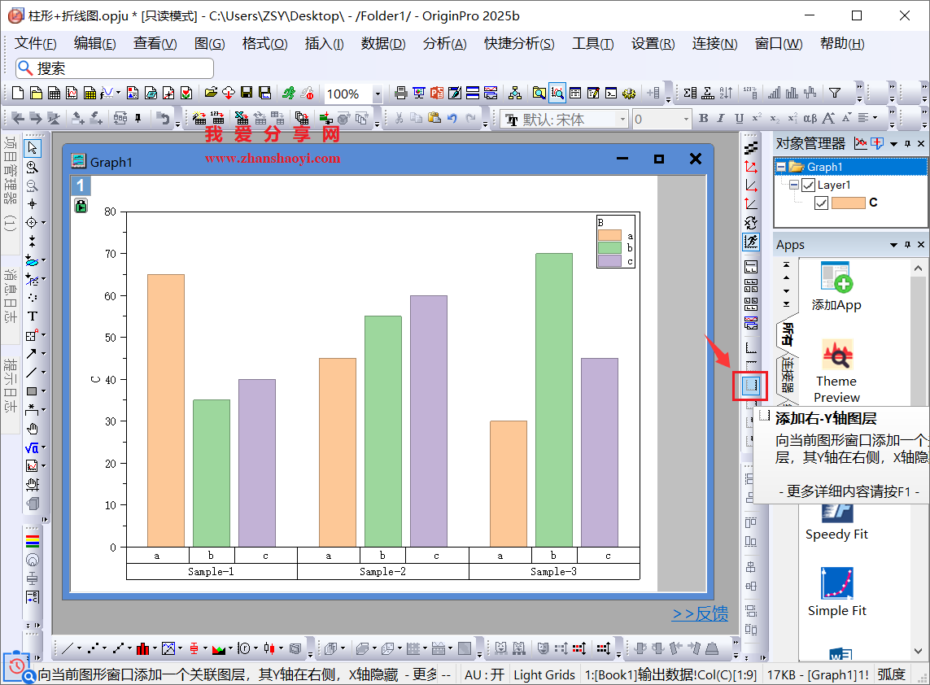Viewport: 930px width, 685px height.
Task: Apply Bold formatting button
Action: [x=703, y=120]
